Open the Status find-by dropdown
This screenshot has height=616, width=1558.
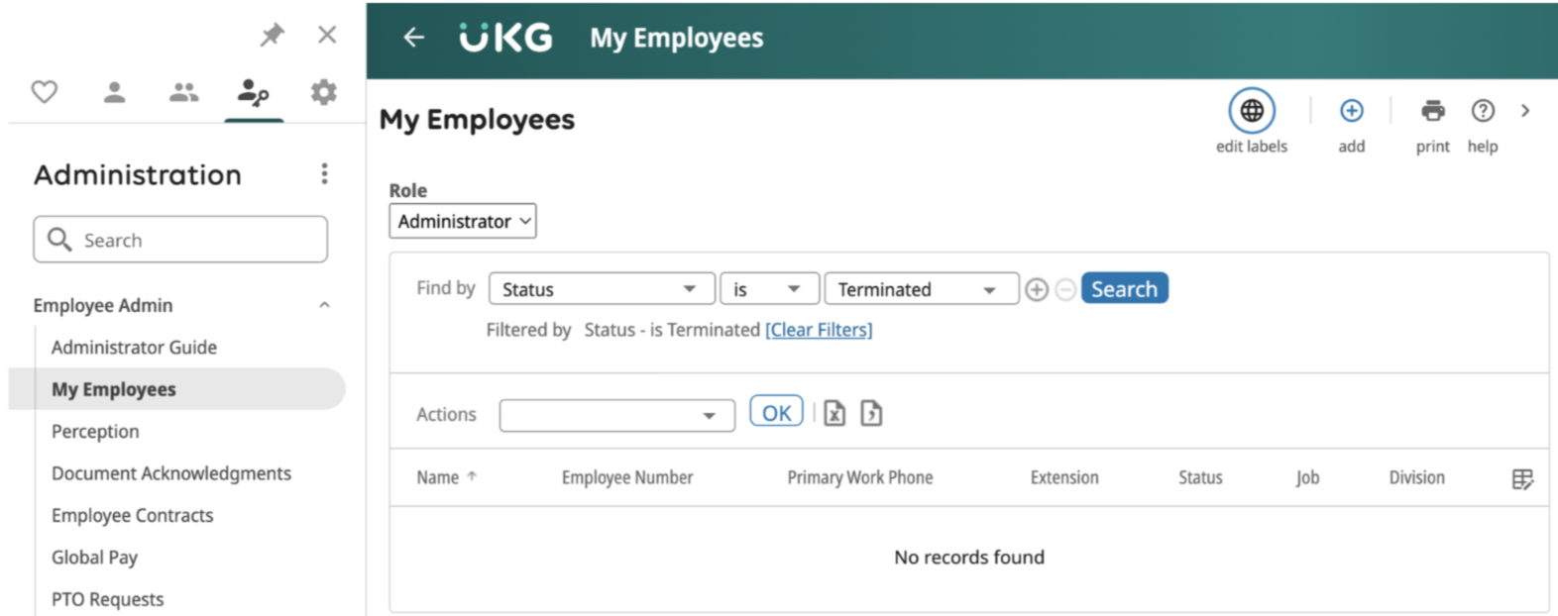602,289
